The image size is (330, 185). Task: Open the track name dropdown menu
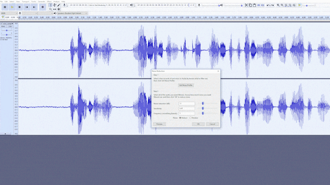tap(8, 24)
